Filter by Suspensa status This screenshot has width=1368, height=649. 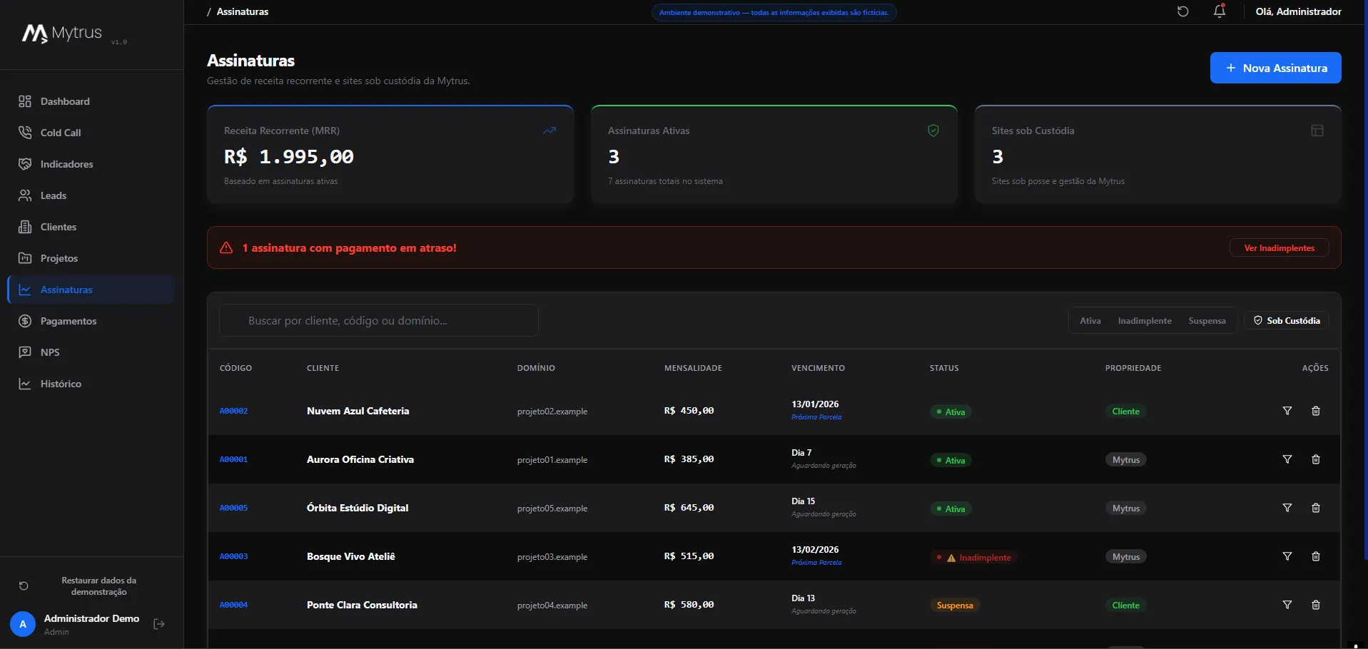1207,320
